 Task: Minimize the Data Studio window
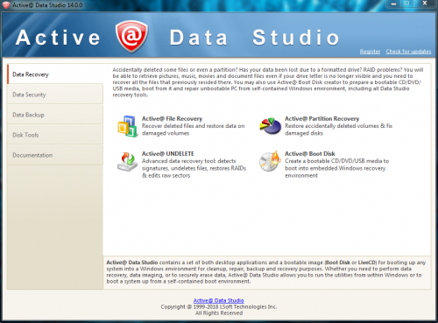(x=393, y=4)
